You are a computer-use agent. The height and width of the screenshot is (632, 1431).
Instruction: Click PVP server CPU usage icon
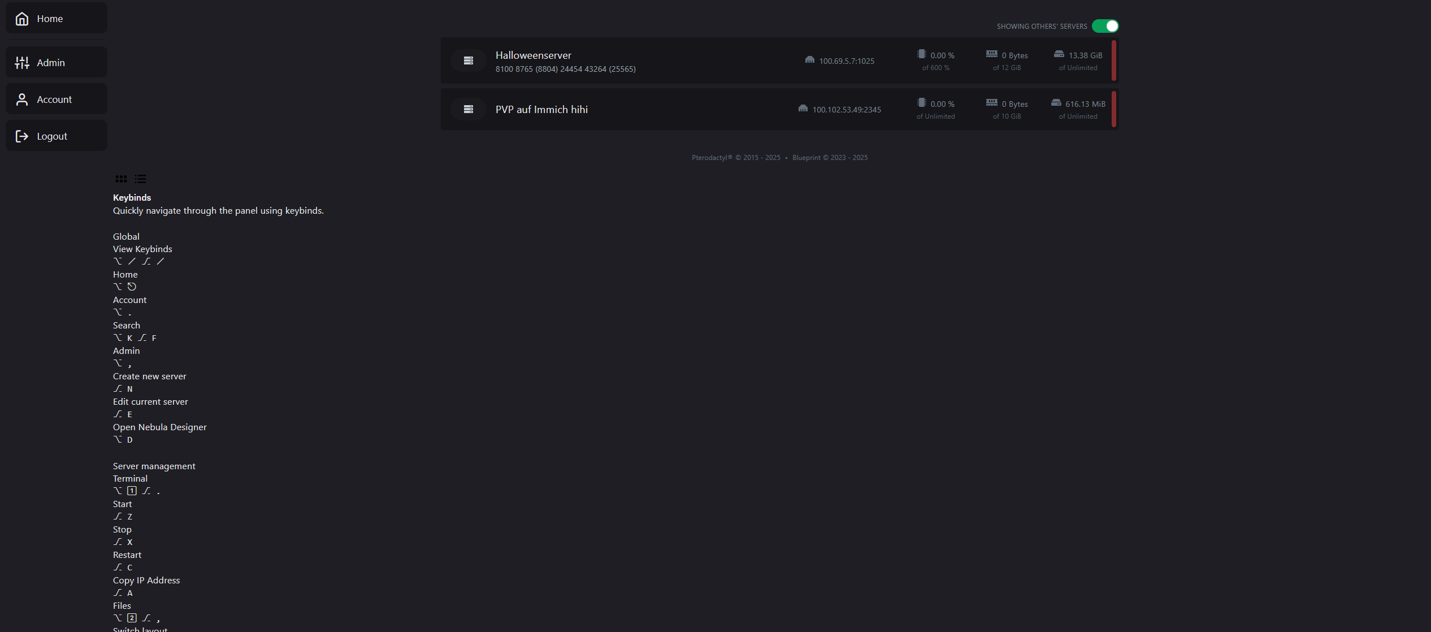click(922, 103)
